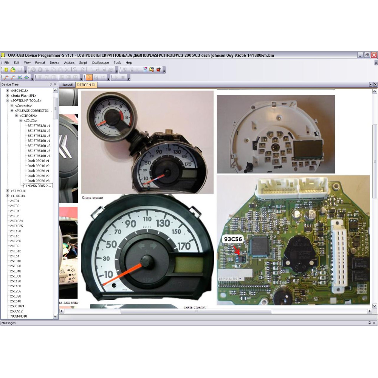Click Device Tree scroll down arrow
The image size is (378, 378).
[x=55, y=316]
